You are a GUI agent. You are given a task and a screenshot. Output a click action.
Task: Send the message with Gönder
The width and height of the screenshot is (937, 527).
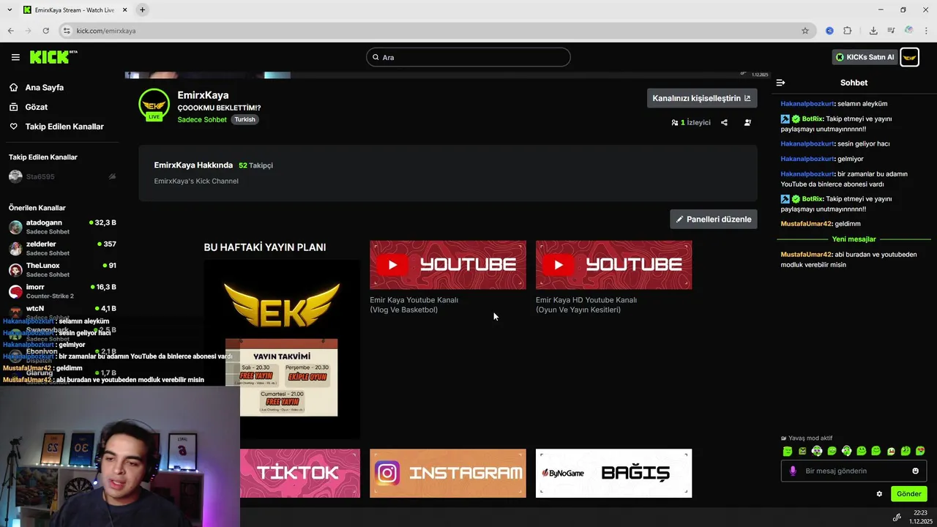point(908,494)
